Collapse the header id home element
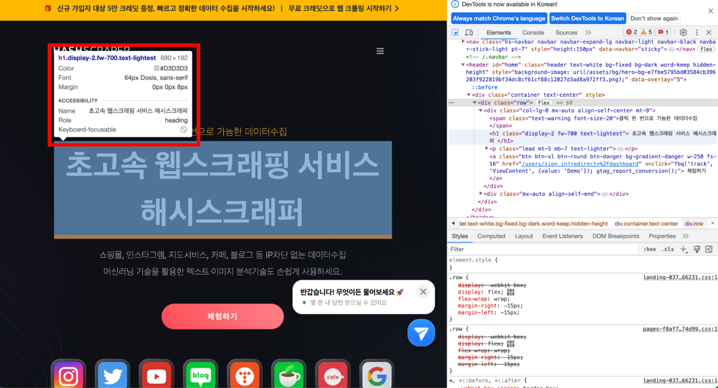The height and width of the screenshot is (388, 718). (463, 65)
